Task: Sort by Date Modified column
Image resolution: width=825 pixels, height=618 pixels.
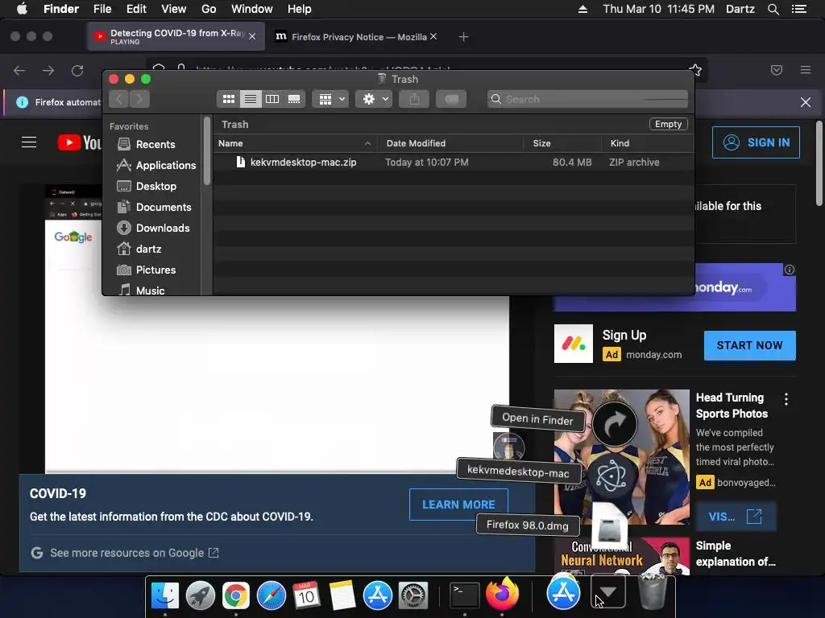Action: tap(451, 143)
